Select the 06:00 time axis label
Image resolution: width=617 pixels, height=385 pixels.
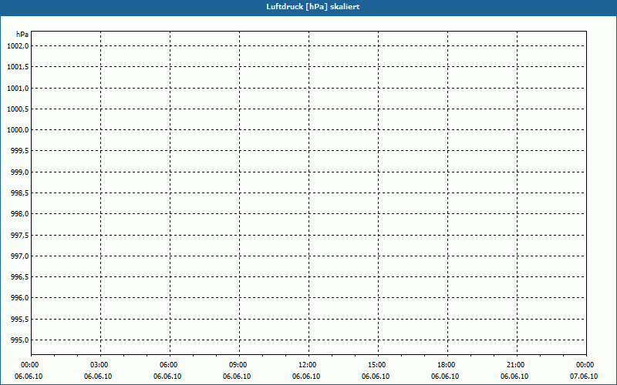(x=169, y=365)
